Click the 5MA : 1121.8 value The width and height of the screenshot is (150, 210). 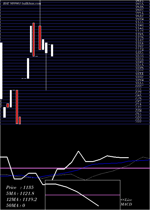click(x=20, y=193)
